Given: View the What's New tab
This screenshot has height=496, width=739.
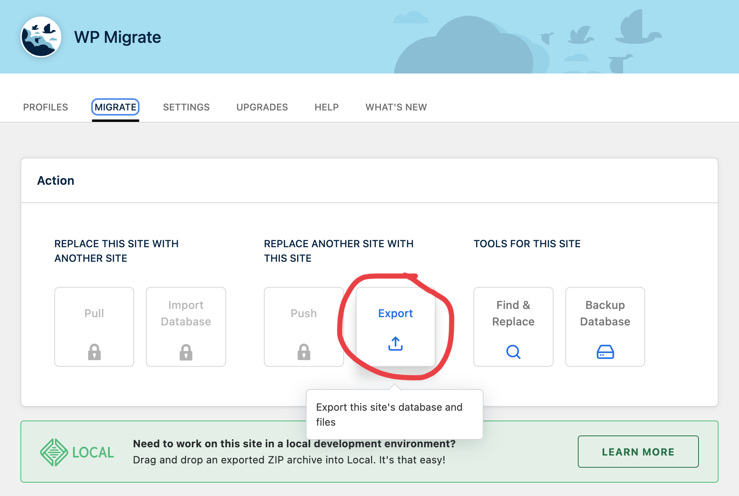Looking at the screenshot, I should click(x=396, y=107).
